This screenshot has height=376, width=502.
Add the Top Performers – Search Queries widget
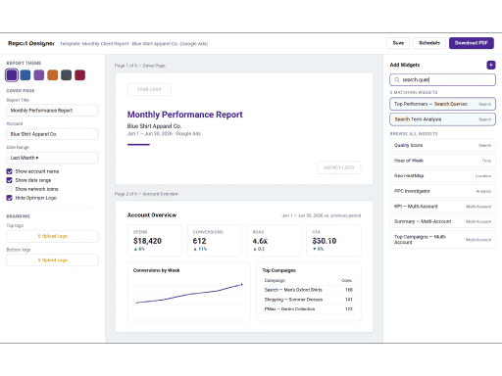(442, 104)
